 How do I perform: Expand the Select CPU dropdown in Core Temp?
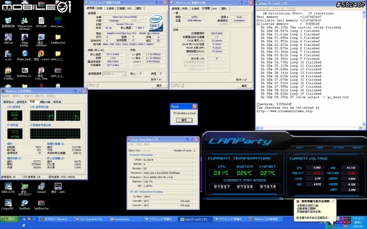171,151
